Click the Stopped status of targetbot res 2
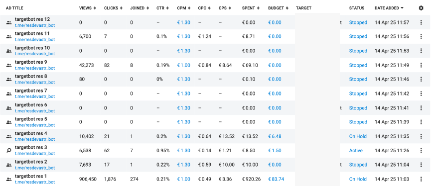This screenshot has width=433, height=186. pos(358,165)
